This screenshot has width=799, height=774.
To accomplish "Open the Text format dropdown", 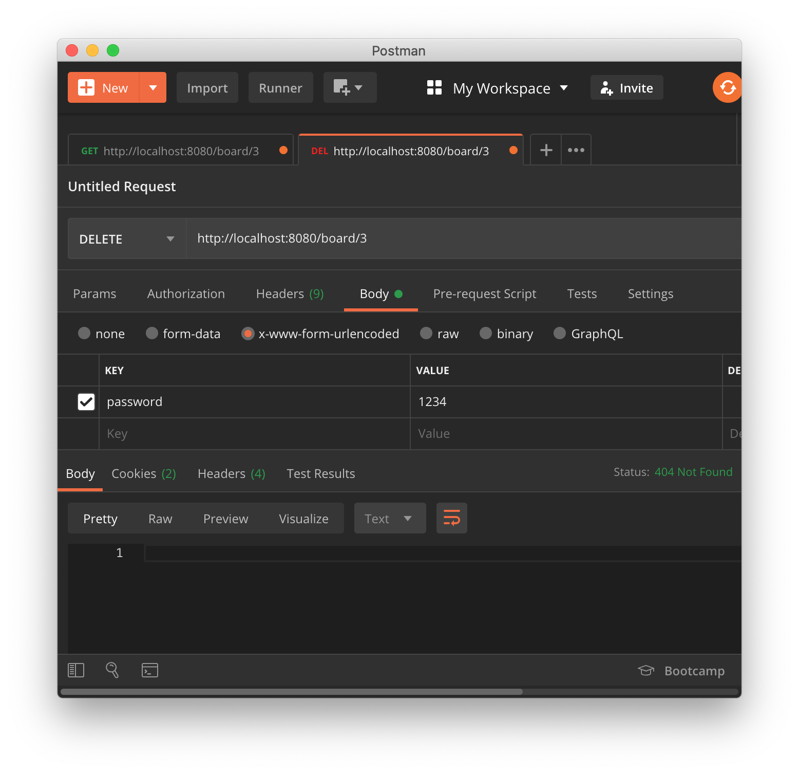I will click(x=390, y=518).
